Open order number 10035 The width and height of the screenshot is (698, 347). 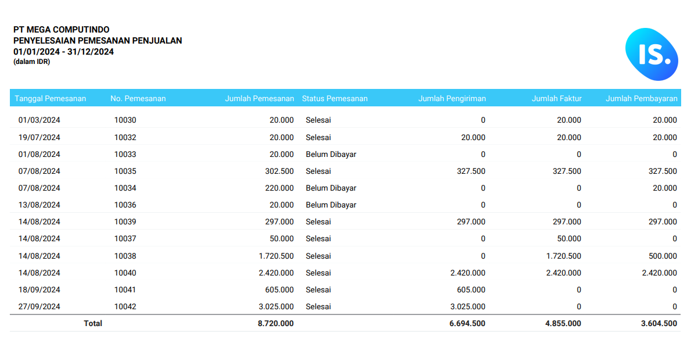click(125, 171)
